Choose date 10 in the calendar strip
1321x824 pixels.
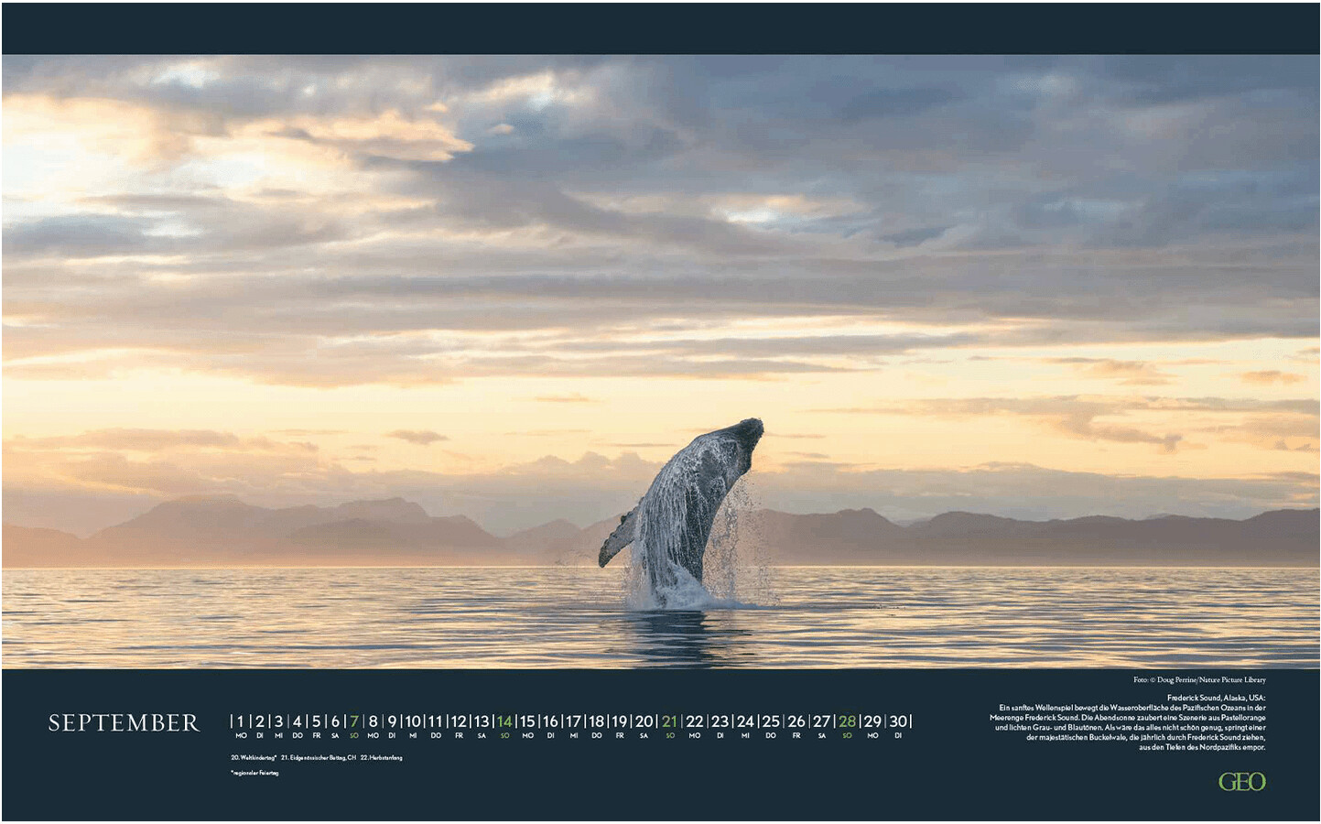click(x=413, y=722)
